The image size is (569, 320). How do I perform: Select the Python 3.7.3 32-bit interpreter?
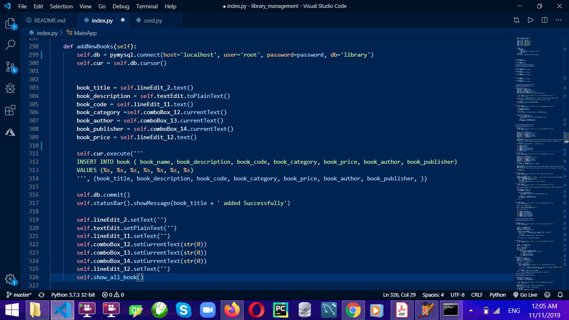tap(73, 295)
